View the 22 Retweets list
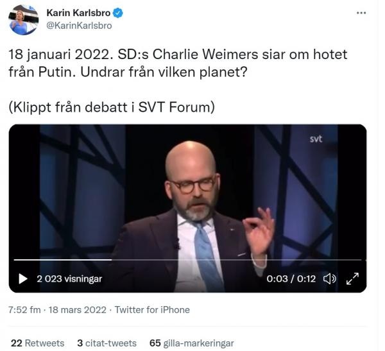This screenshot has height=351, width=385. (x=38, y=343)
